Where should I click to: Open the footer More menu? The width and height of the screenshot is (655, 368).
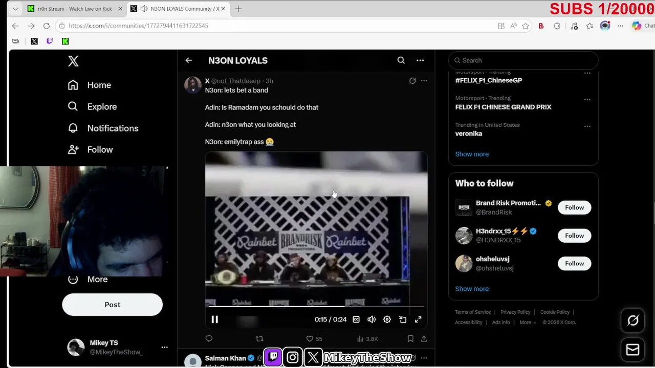click(x=528, y=323)
